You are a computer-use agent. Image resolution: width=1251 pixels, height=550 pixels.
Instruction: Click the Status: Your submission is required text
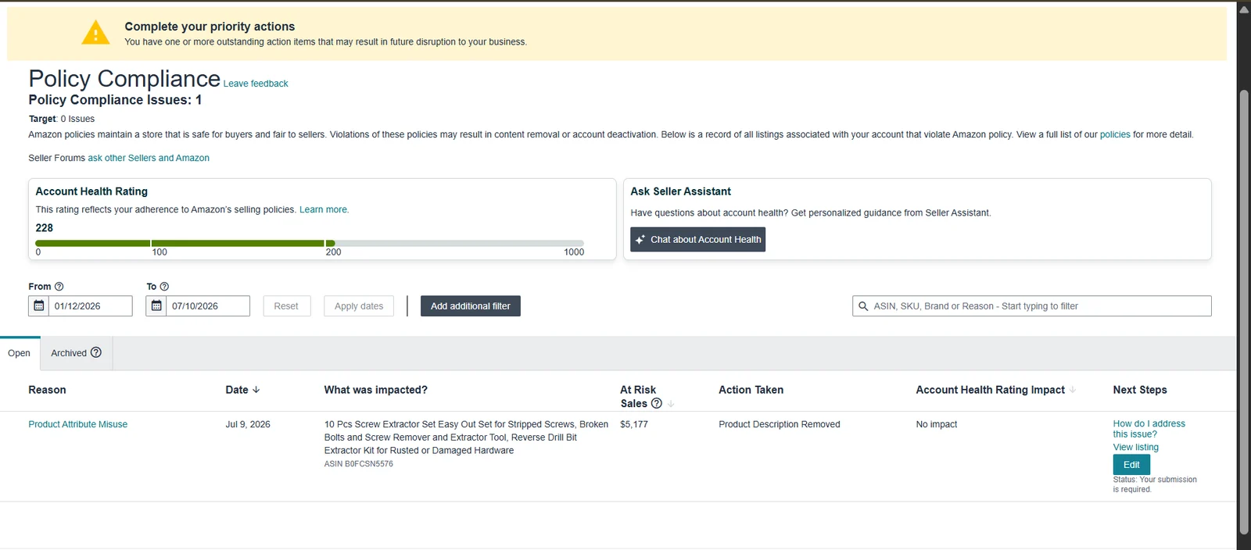coord(1155,484)
